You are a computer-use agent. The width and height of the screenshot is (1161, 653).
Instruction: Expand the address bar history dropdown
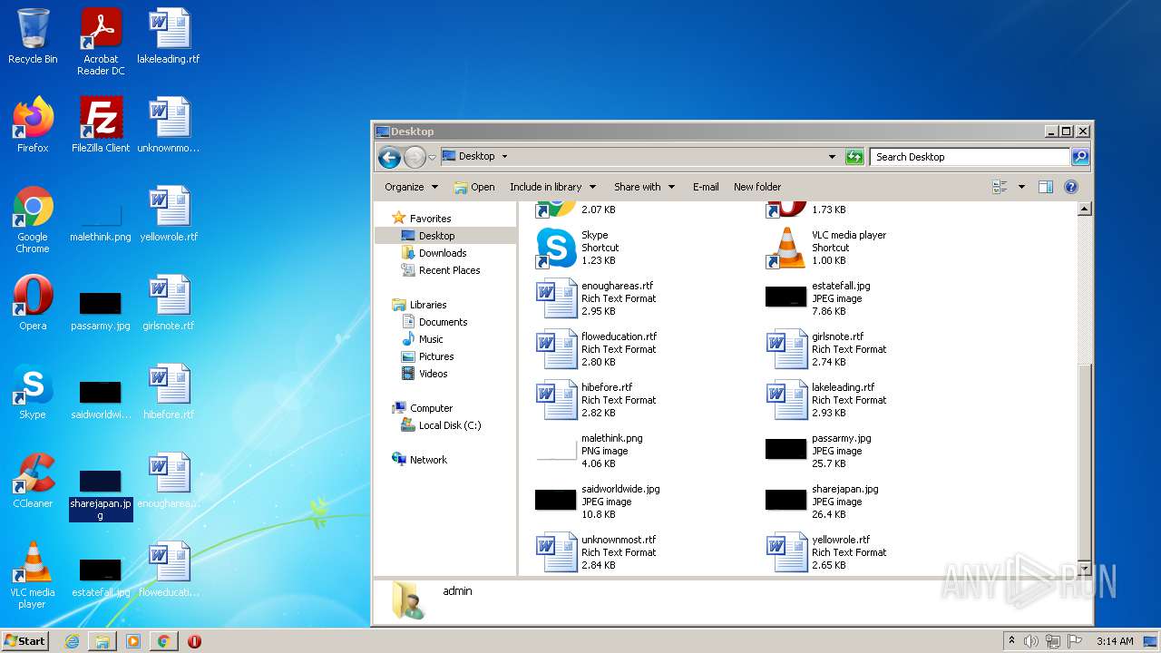832,157
